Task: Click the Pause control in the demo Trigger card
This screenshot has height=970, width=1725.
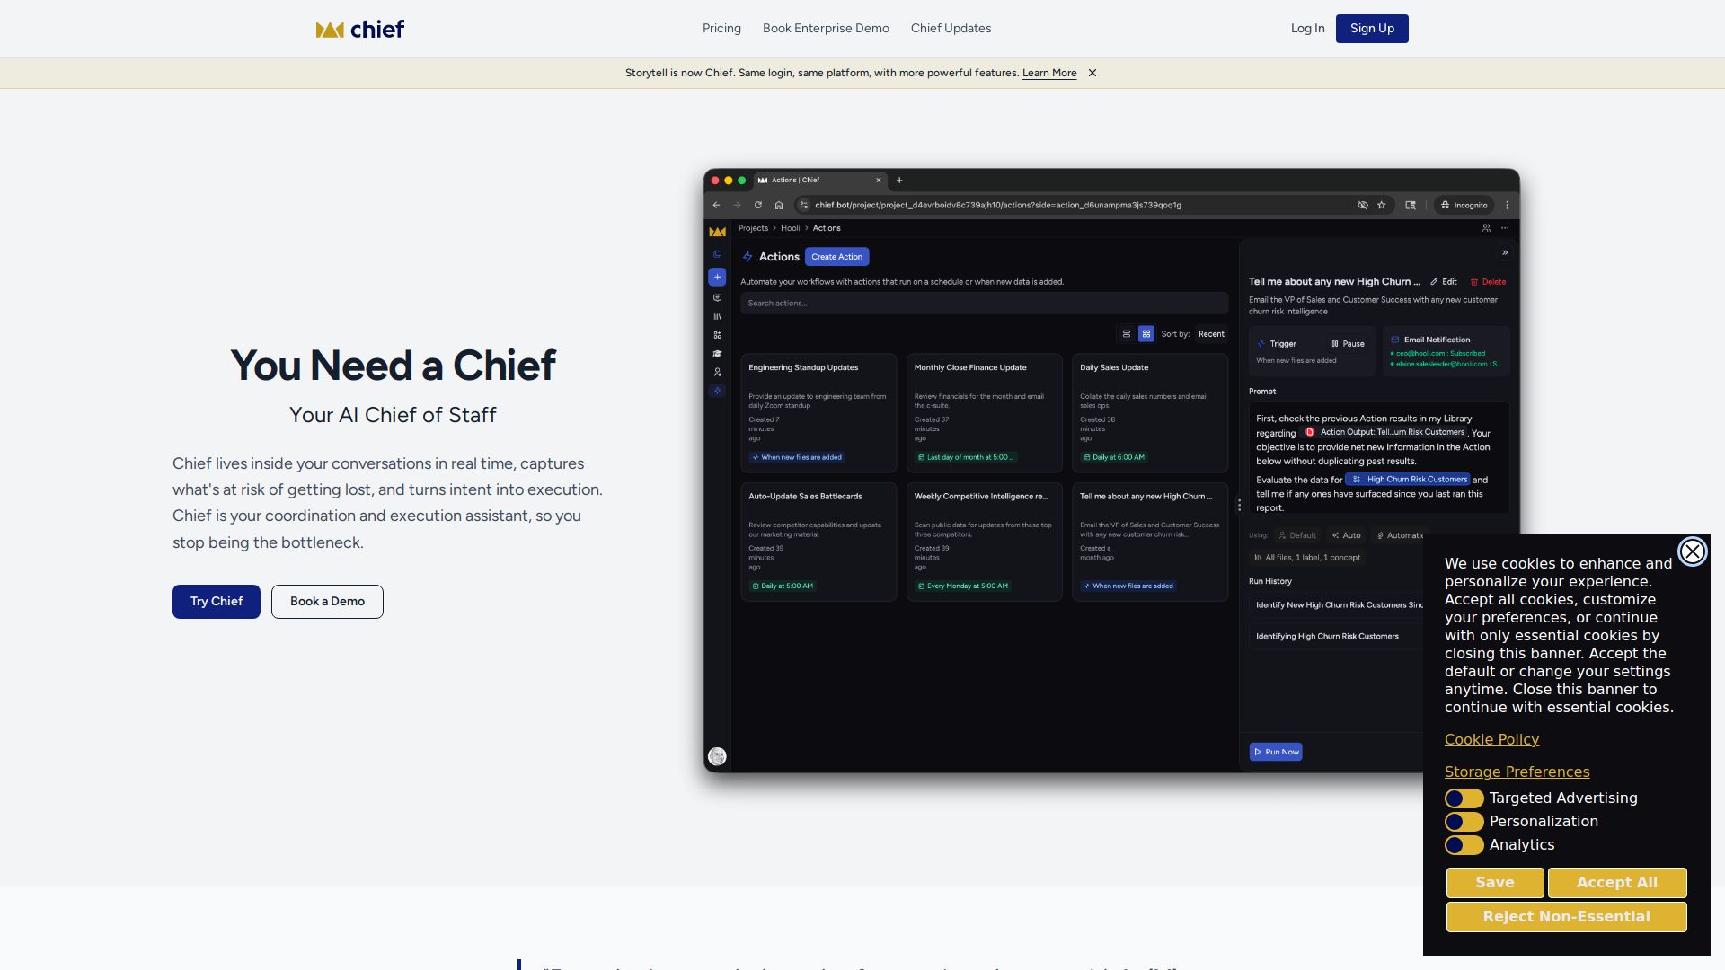Action: pyautogui.click(x=1348, y=344)
